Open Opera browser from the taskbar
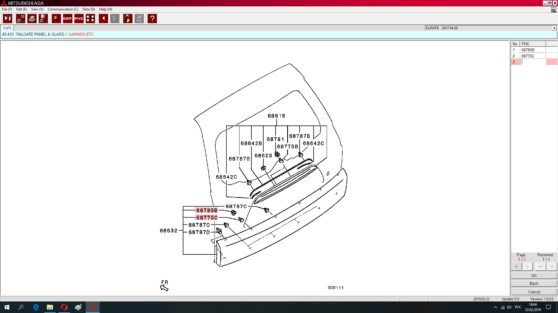This screenshot has width=558, height=313. (64, 307)
